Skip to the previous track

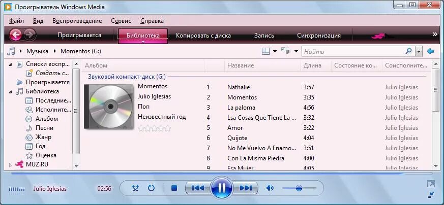tap(198, 188)
